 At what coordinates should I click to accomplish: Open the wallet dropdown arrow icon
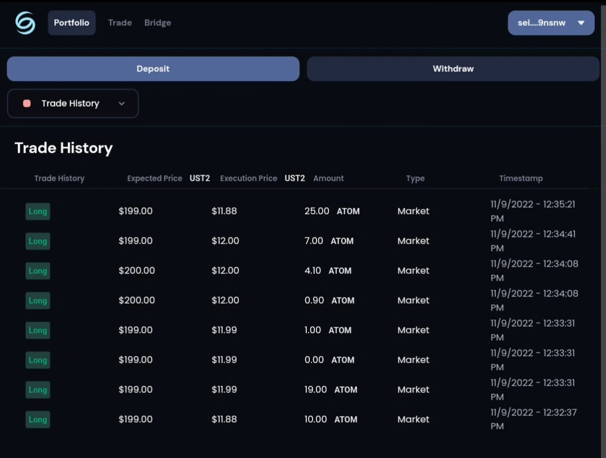pos(581,23)
